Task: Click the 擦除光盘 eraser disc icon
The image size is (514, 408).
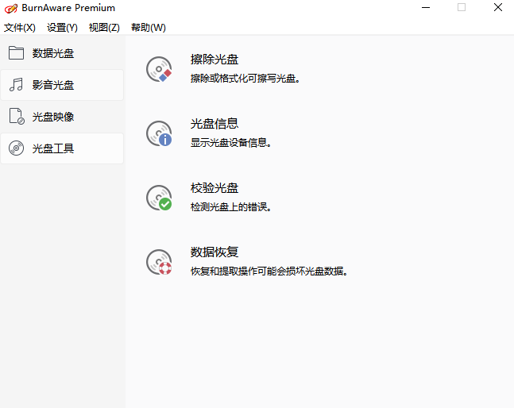Action: pos(159,69)
